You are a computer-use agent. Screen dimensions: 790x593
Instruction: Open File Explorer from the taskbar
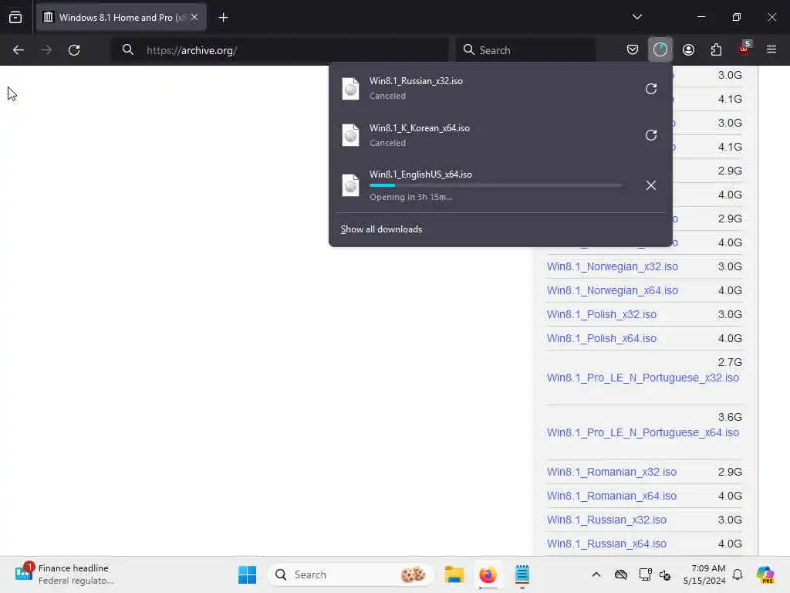[x=454, y=574]
